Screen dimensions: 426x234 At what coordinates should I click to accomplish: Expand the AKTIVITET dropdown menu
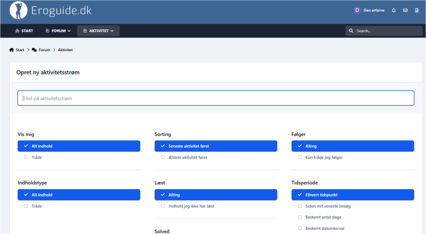click(98, 31)
